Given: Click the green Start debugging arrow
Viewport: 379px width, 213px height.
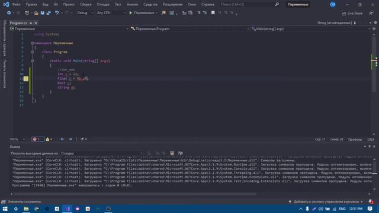Looking at the screenshot, I should click(130, 13).
